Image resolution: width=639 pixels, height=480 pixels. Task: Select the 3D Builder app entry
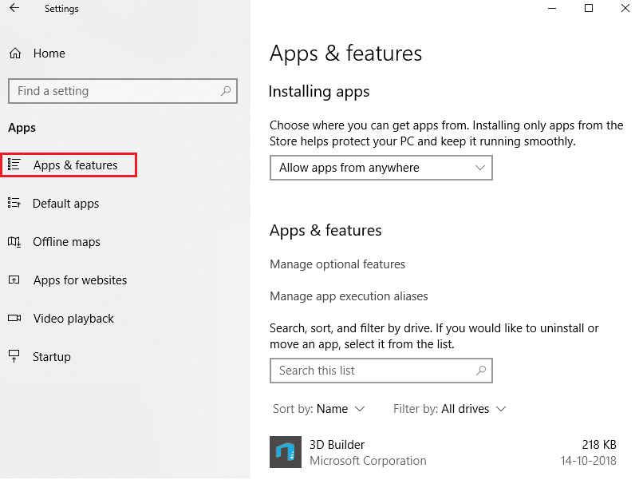(447, 452)
